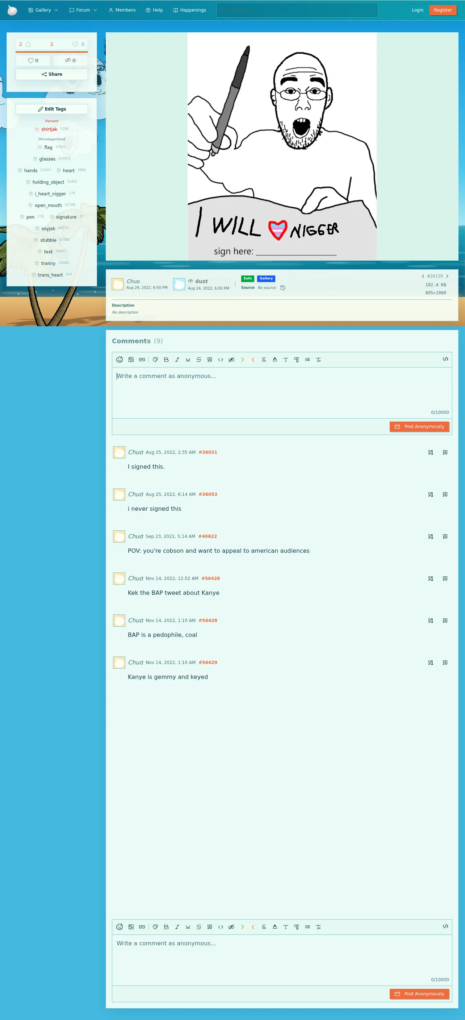The width and height of the screenshot is (465, 1020).
Task: Switch the first comment editor to source mode
Action: pyautogui.click(x=445, y=359)
